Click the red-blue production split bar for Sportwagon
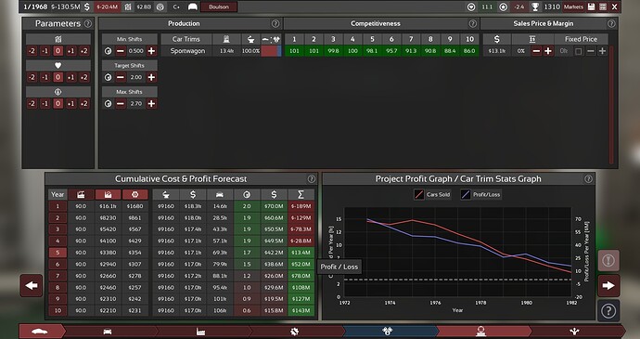Image resolution: width=640 pixels, height=339 pixels. point(272,51)
